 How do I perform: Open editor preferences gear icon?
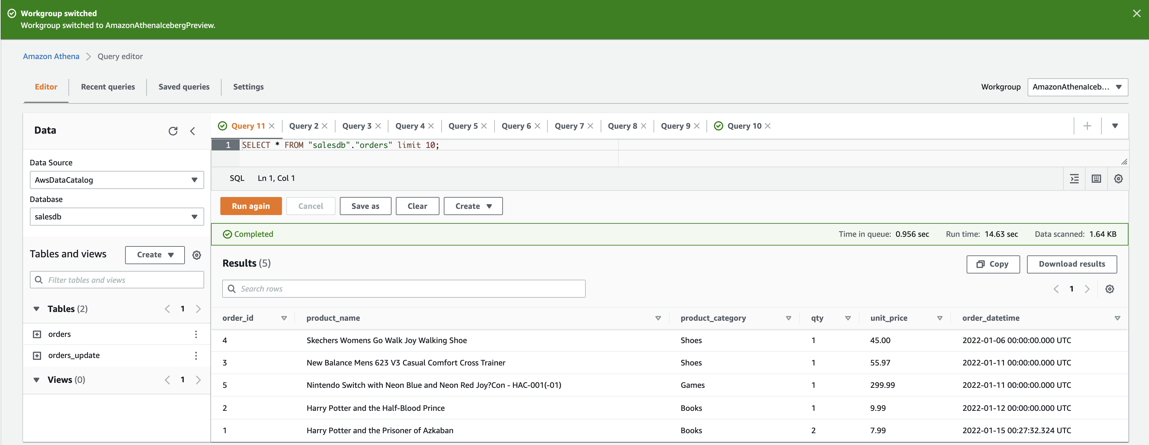point(1118,179)
